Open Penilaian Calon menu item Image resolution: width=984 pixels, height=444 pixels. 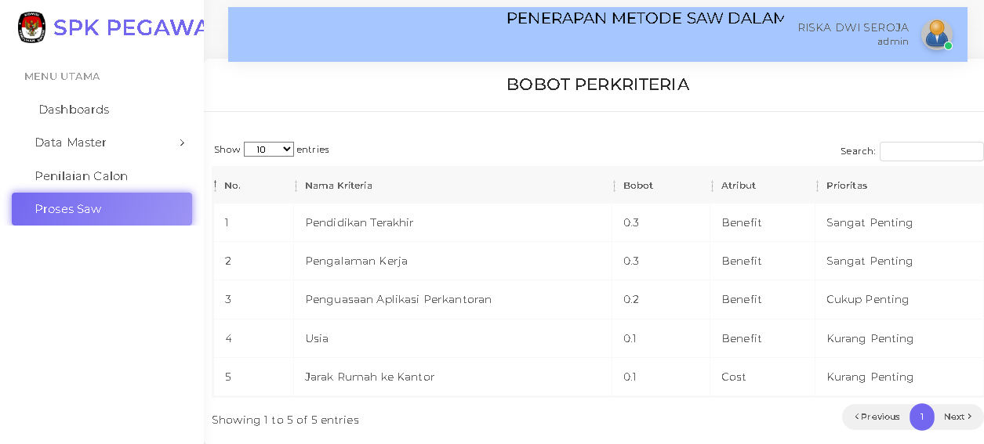(x=81, y=176)
